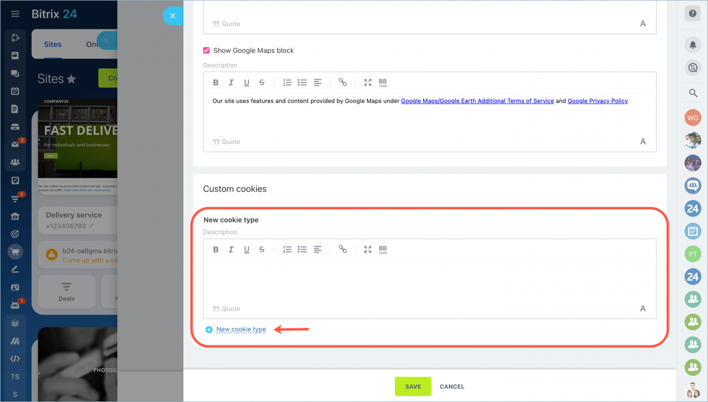Open the Sites tab in the background page
The image size is (708, 402).
53,44
